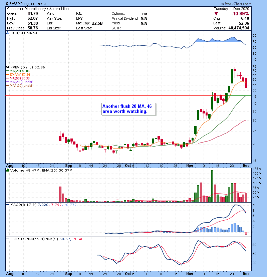Click the XPEV ticker symbol title
The height and width of the screenshot is (277, 267).
[x=11, y=4]
